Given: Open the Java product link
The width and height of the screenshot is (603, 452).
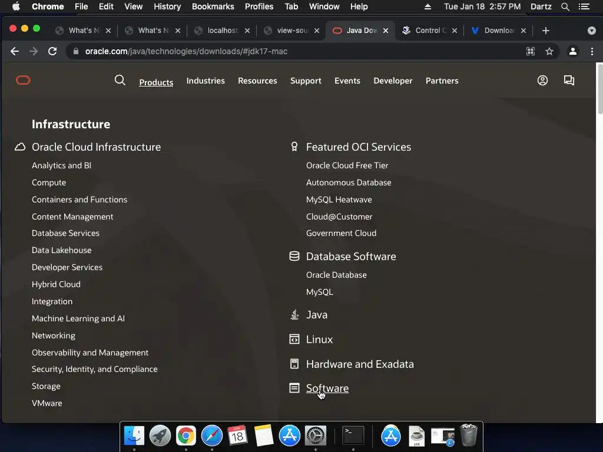Looking at the screenshot, I should click(x=316, y=315).
